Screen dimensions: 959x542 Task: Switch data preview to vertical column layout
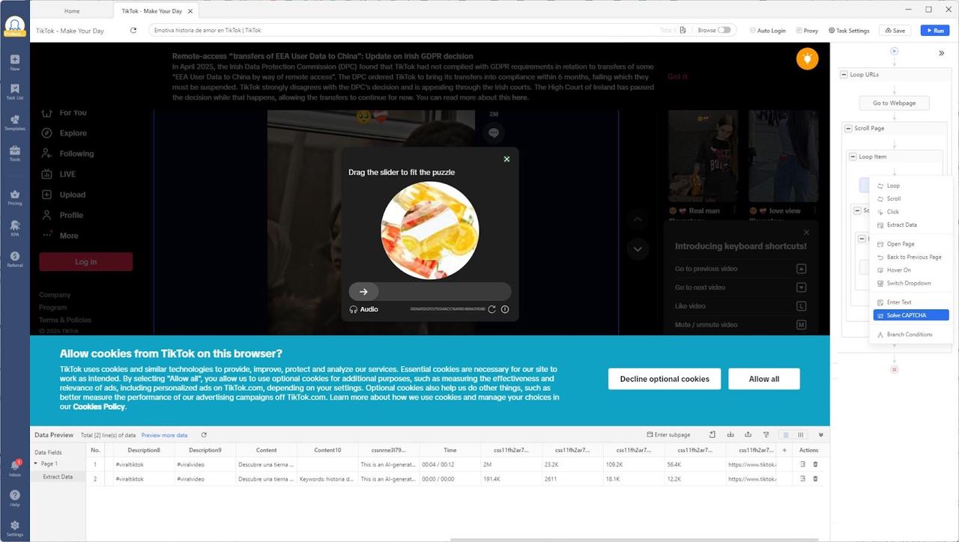click(x=800, y=434)
